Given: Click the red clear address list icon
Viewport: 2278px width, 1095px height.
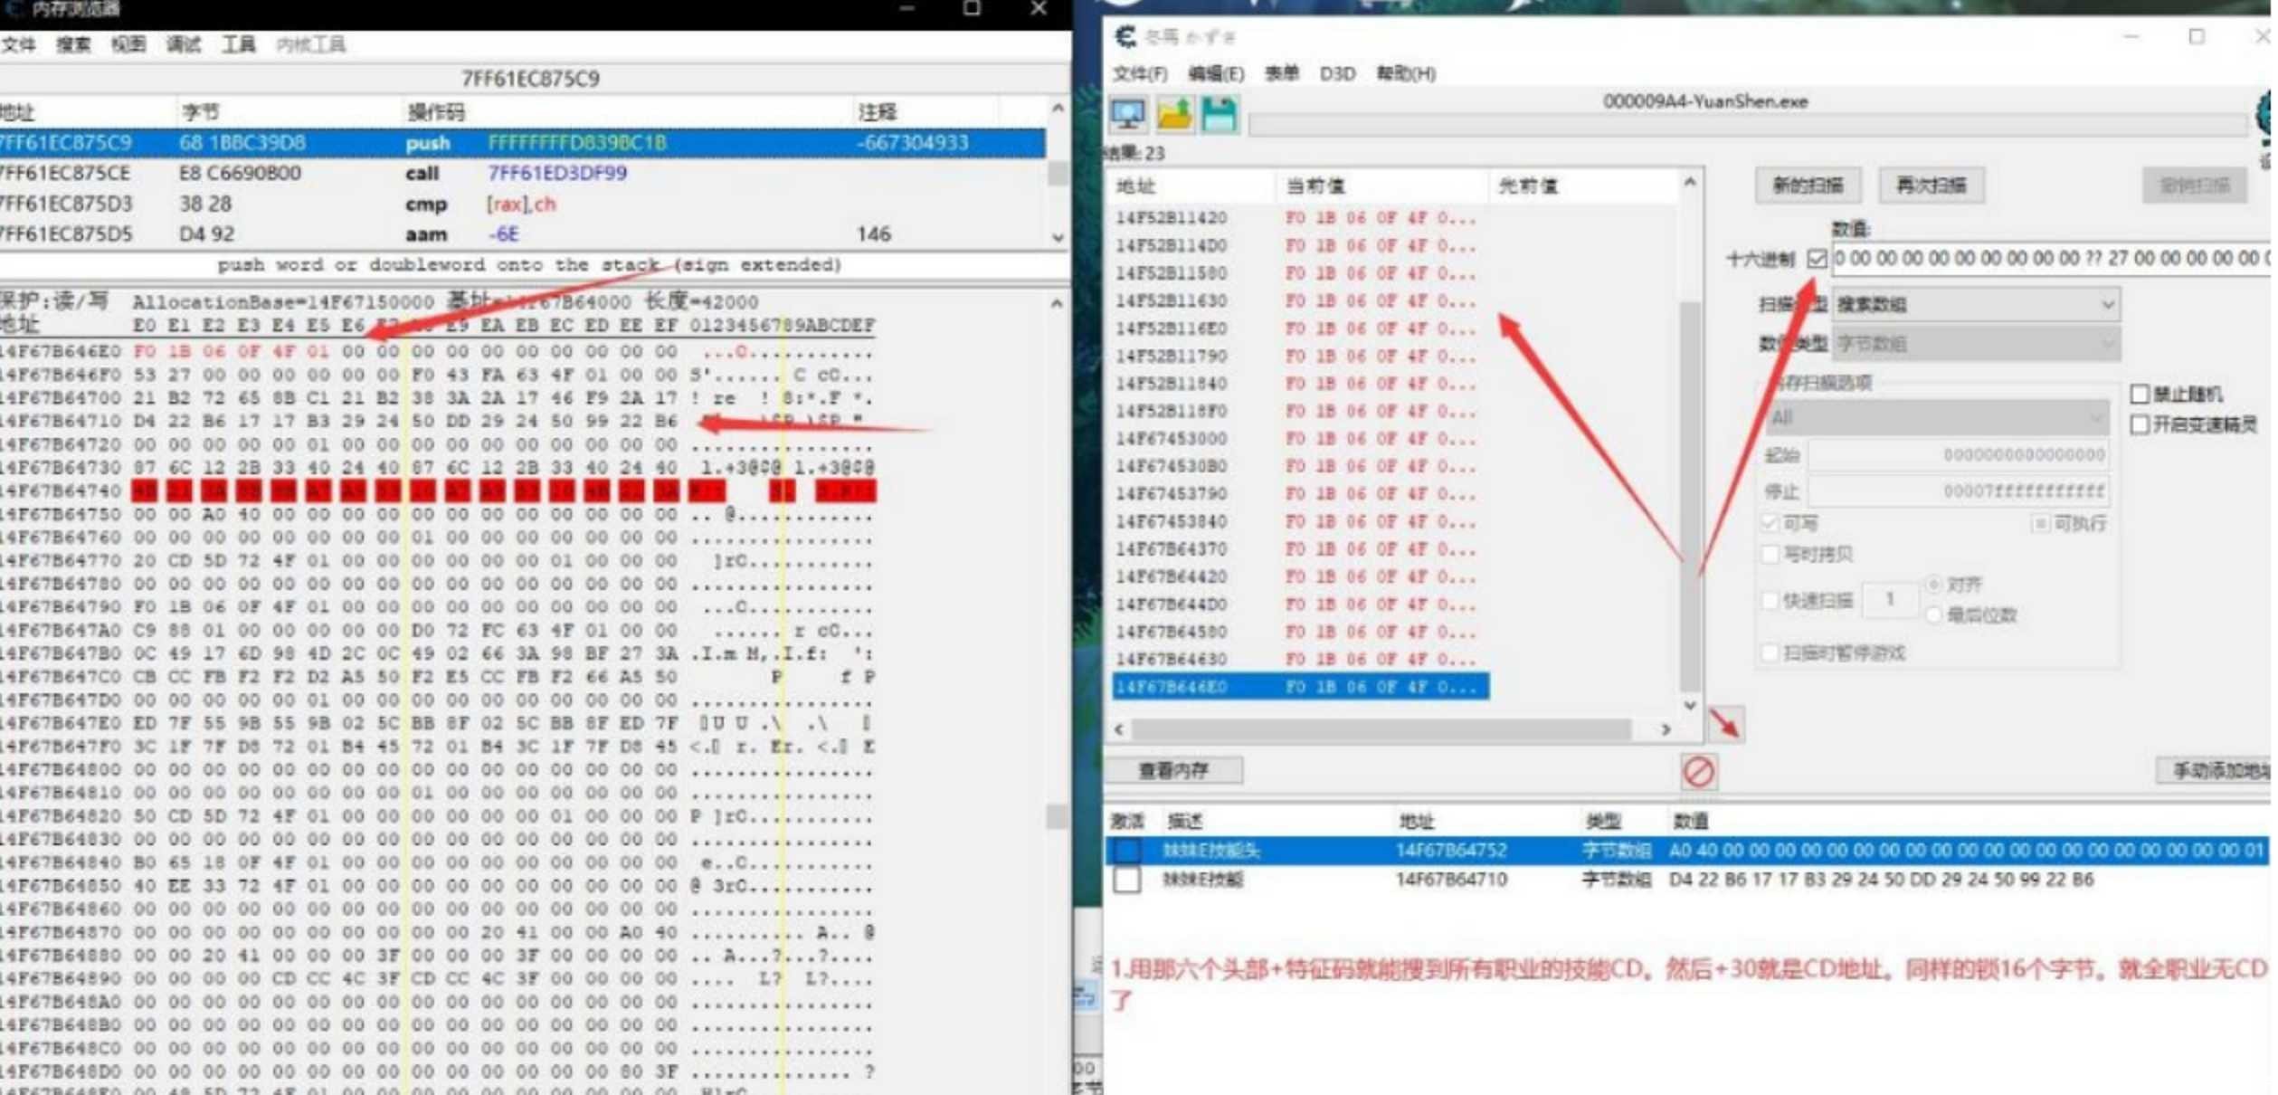Looking at the screenshot, I should tap(1698, 772).
